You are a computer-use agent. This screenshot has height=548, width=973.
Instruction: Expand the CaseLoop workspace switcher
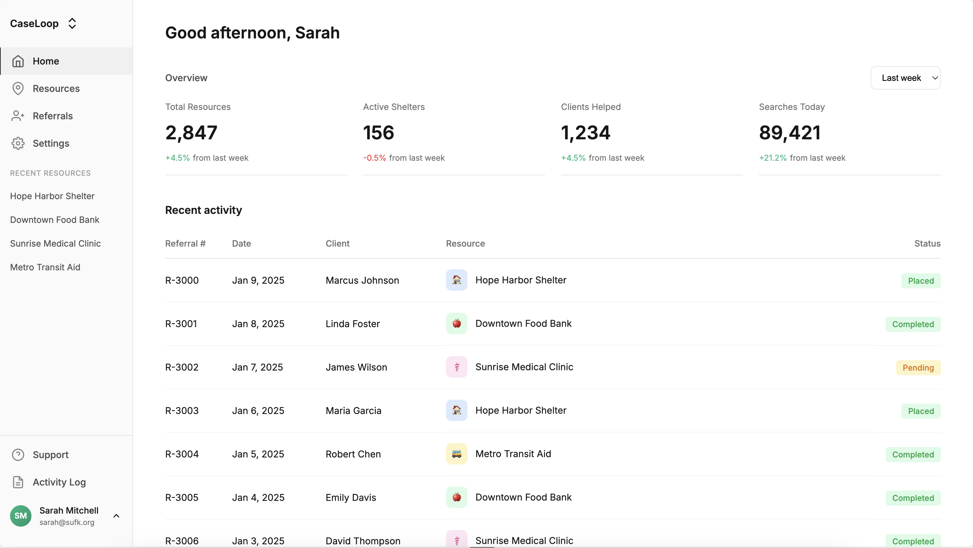pyautogui.click(x=72, y=23)
